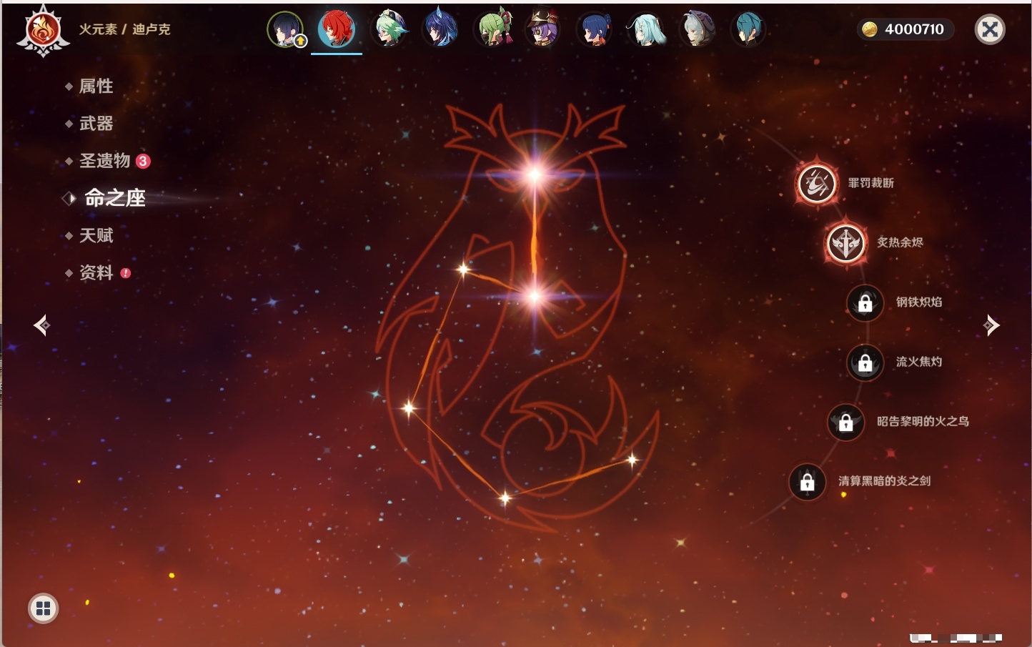Image resolution: width=1032 pixels, height=647 pixels.
Task: Switch to the light-green-haired avatar with glasses
Action: pos(391,29)
